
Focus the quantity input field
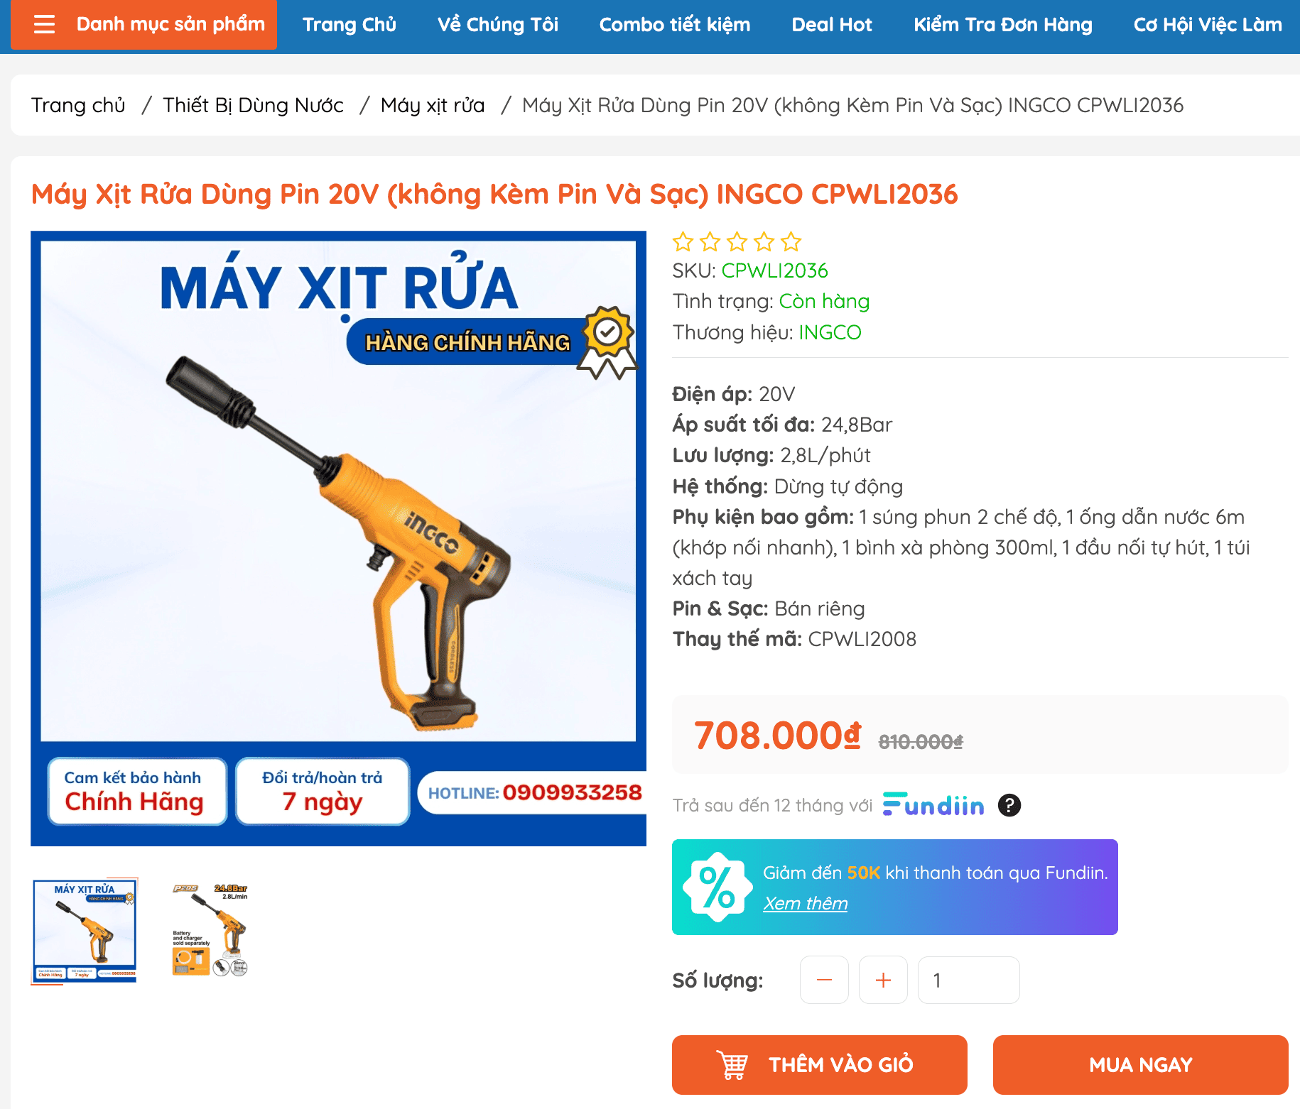(x=968, y=980)
